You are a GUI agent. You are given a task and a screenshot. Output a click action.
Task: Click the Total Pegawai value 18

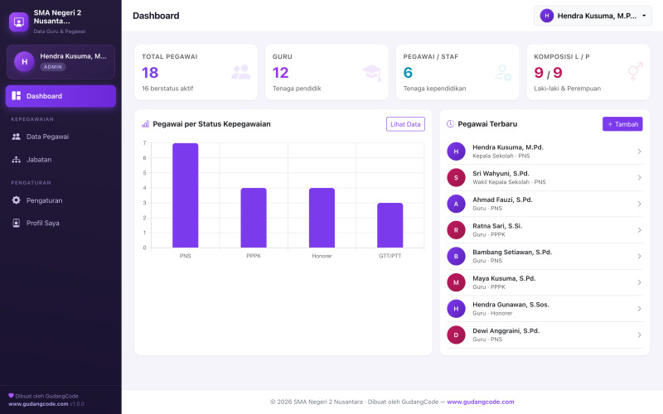[150, 73]
